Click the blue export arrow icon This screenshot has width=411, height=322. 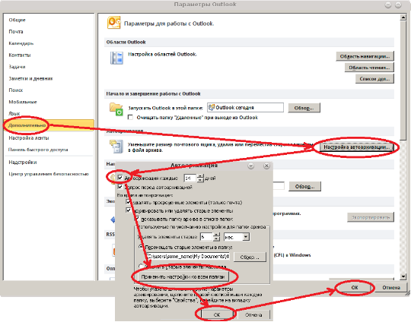tap(113, 219)
